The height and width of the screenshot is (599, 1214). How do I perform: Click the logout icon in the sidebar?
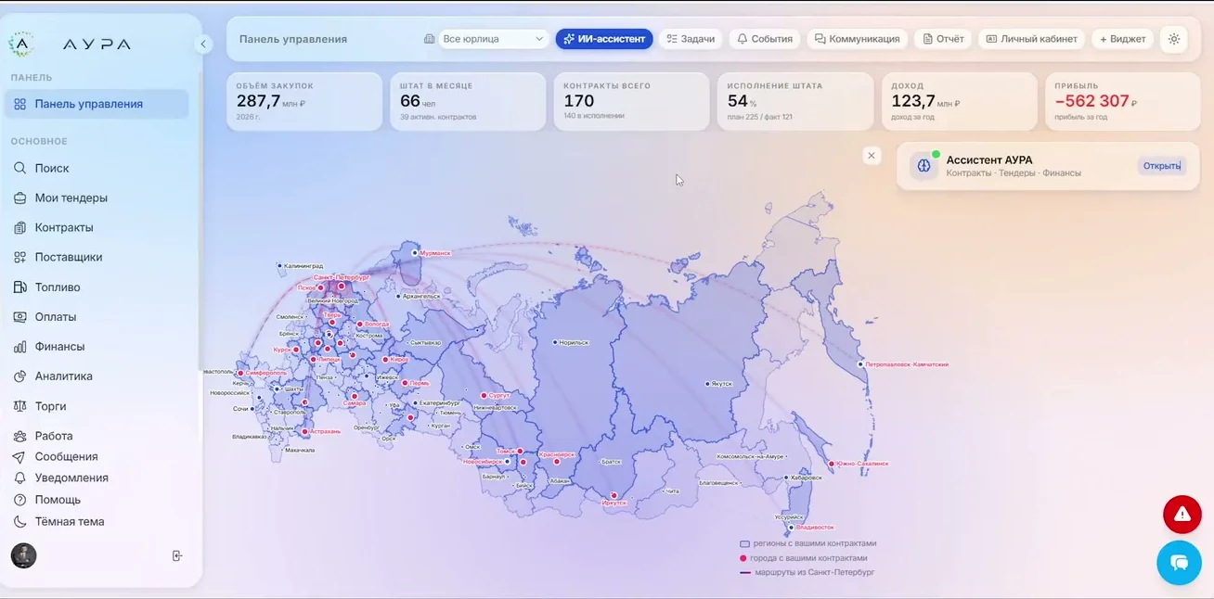pos(177,555)
